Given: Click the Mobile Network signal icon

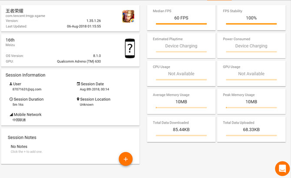Looking at the screenshot, I should [x=11, y=114].
